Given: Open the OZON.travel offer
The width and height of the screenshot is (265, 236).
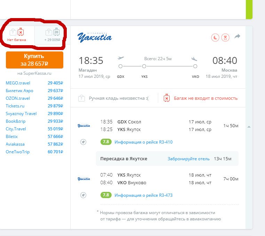Looking at the screenshot, I should point(34,98).
